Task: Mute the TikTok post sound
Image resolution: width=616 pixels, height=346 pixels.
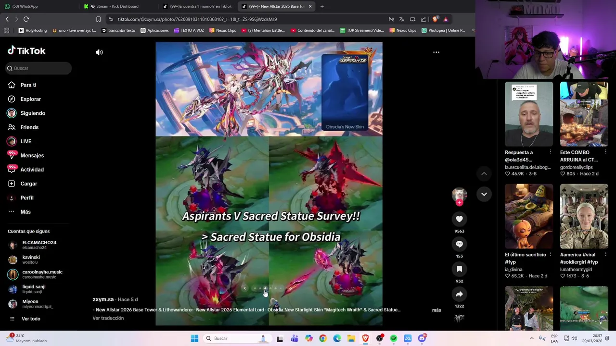Action: point(99,52)
